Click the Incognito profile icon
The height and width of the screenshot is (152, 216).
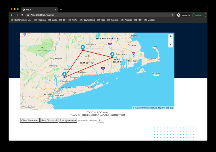[x=179, y=15]
